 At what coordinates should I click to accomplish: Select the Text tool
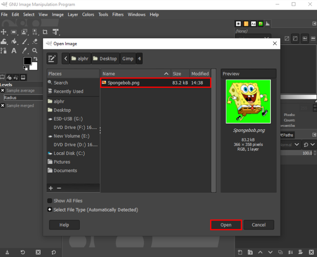click(14, 51)
